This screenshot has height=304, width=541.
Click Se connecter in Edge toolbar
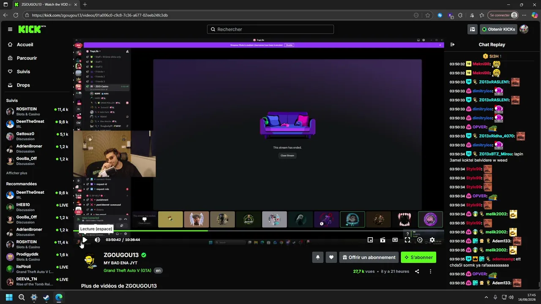(x=503, y=15)
